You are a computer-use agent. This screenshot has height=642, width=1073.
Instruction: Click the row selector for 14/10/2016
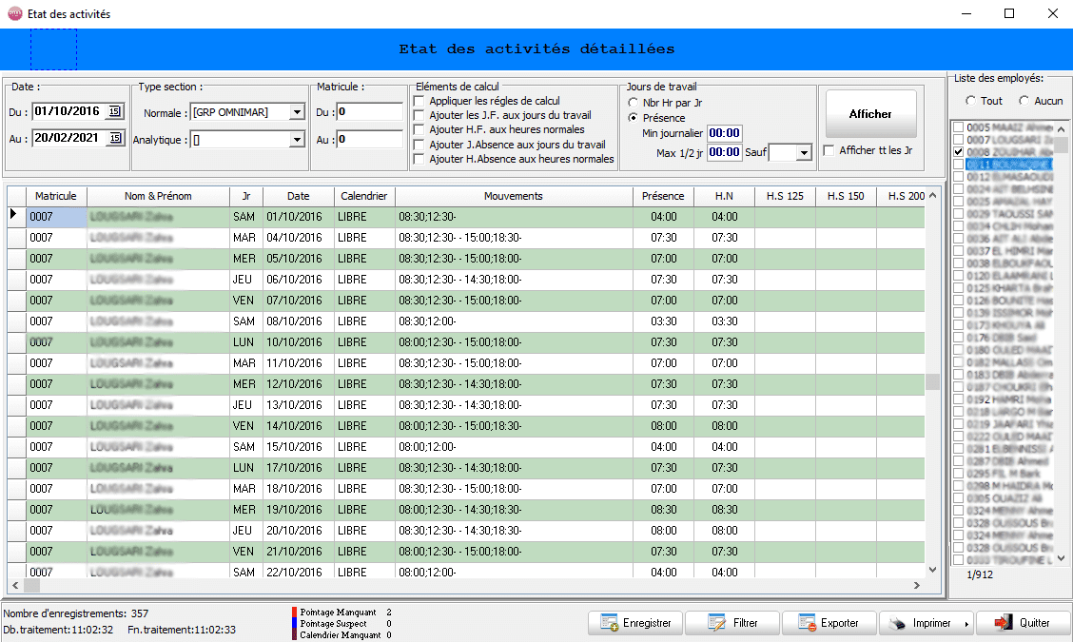pos(16,426)
